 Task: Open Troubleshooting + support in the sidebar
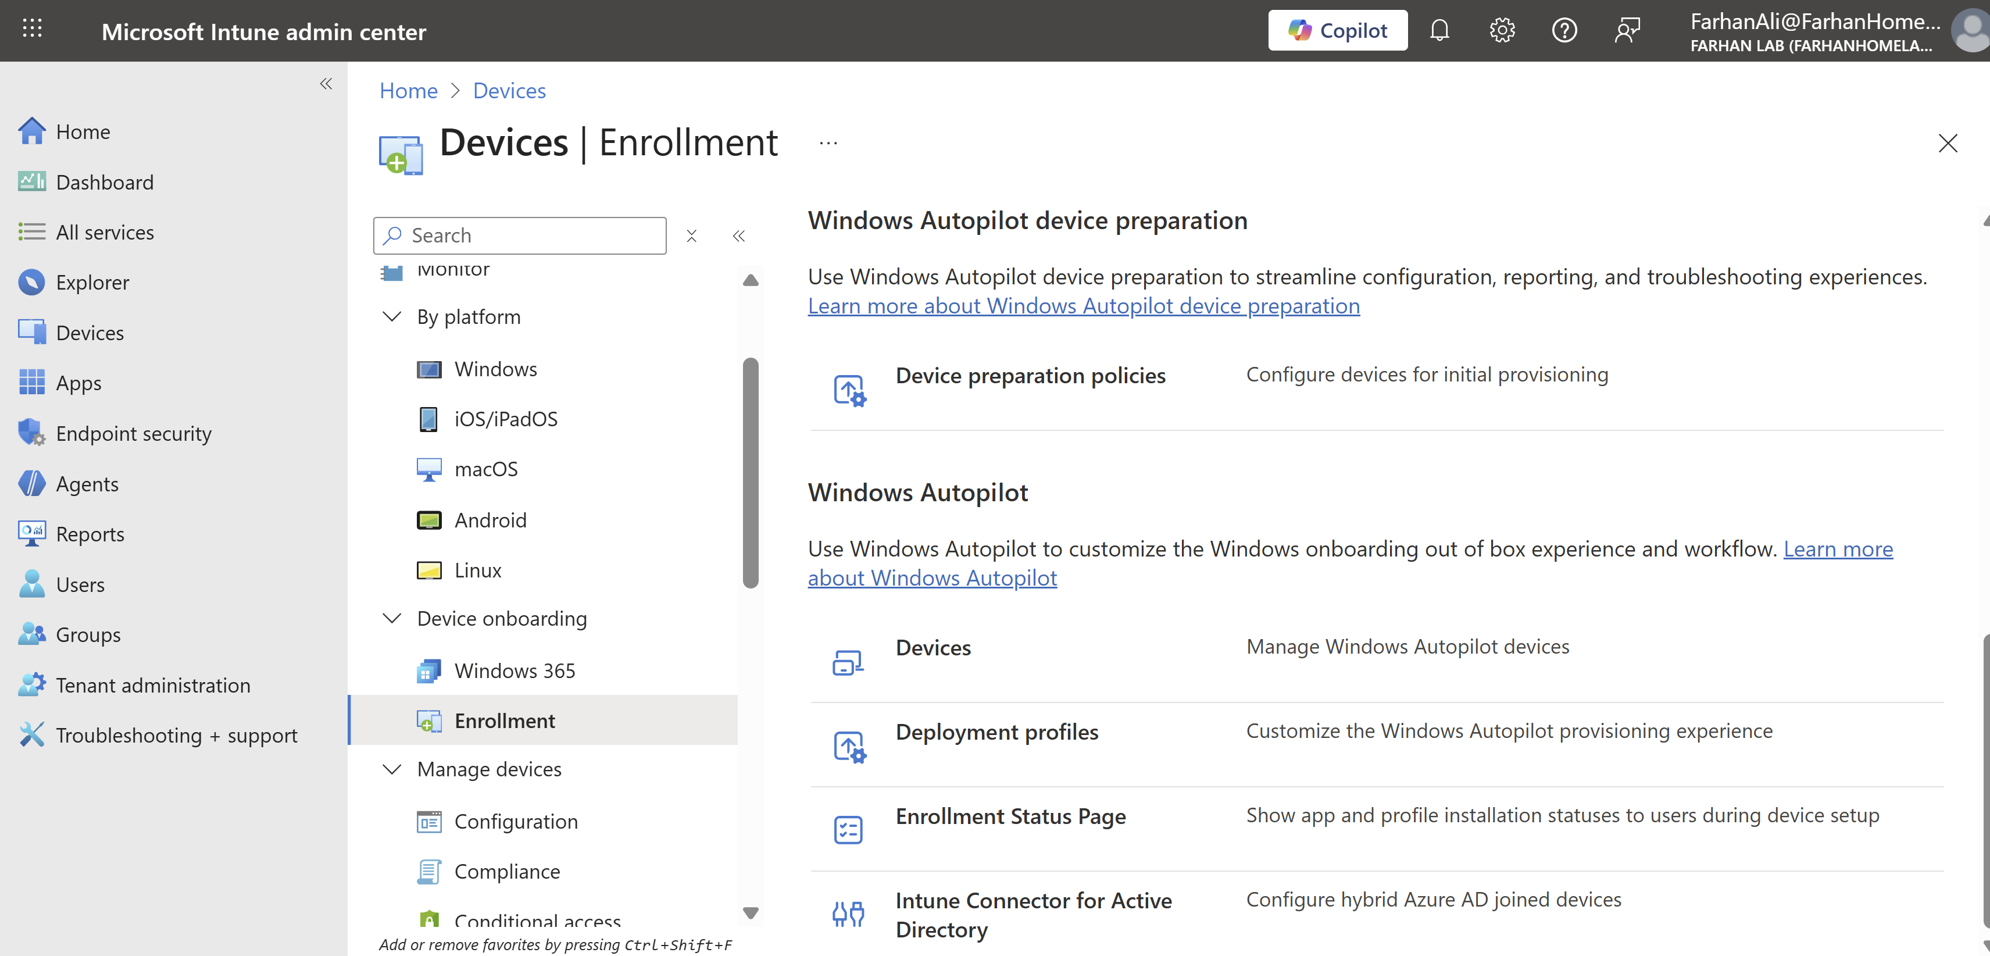[176, 735]
